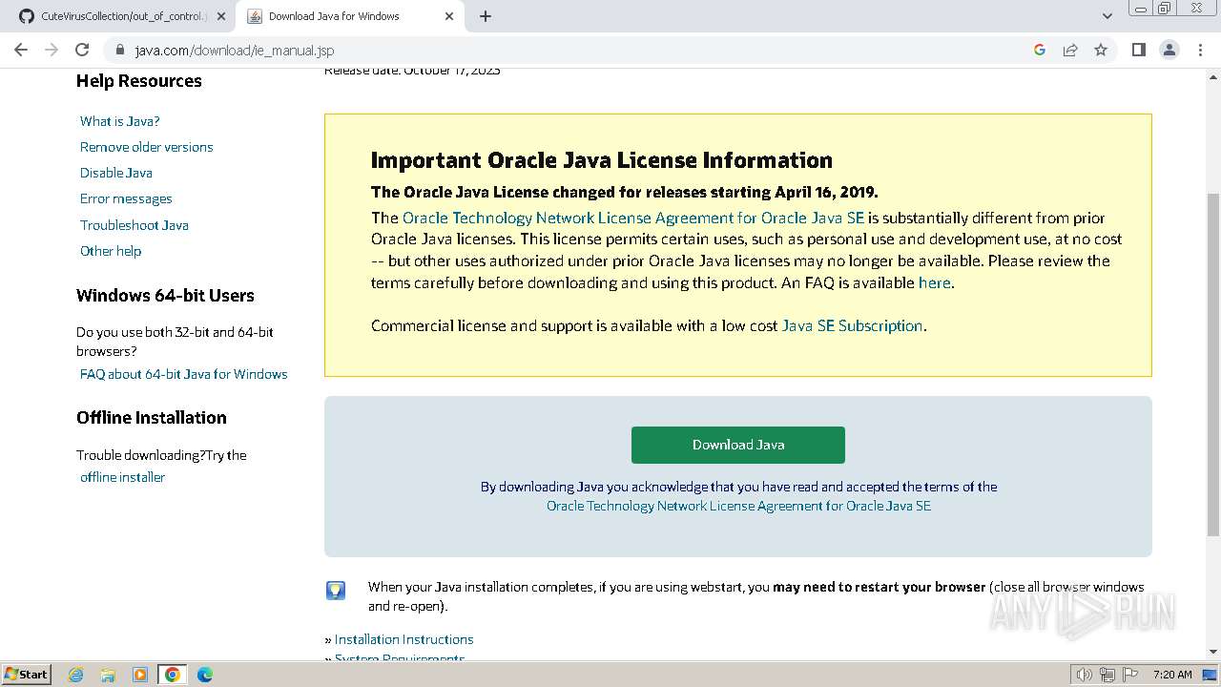The image size is (1221, 687).
Task: Open FAQ about 64-bit Java link
Action: 184,374
